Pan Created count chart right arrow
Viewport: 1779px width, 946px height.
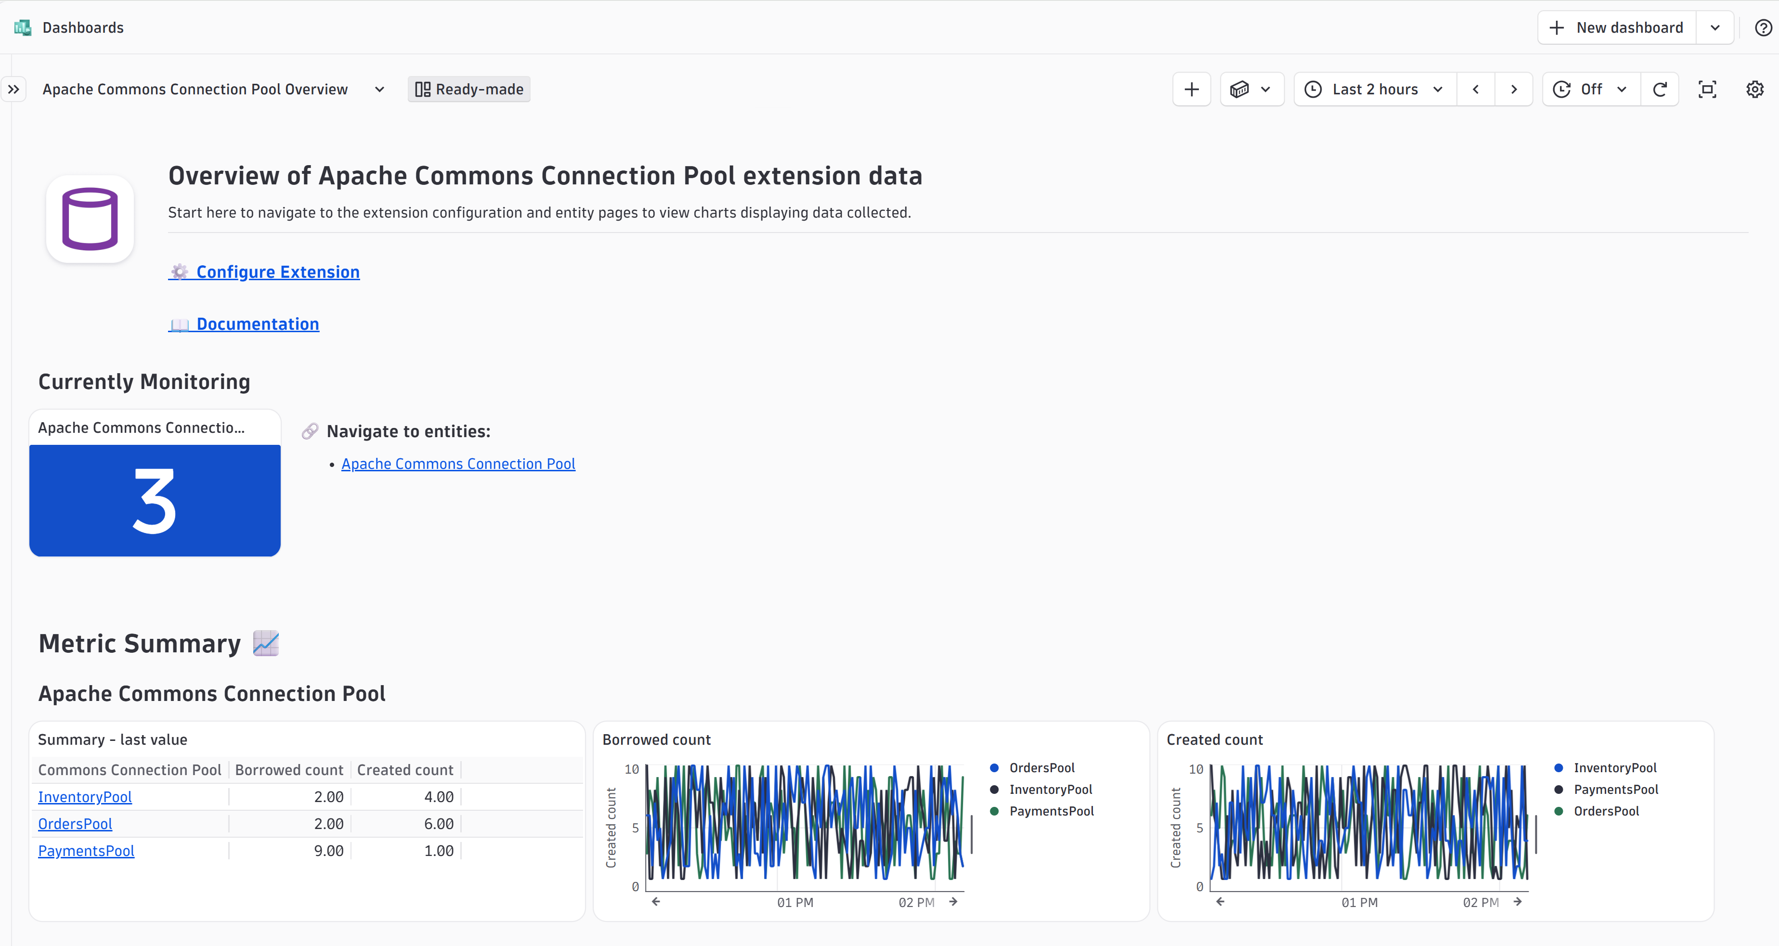(1517, 901)
